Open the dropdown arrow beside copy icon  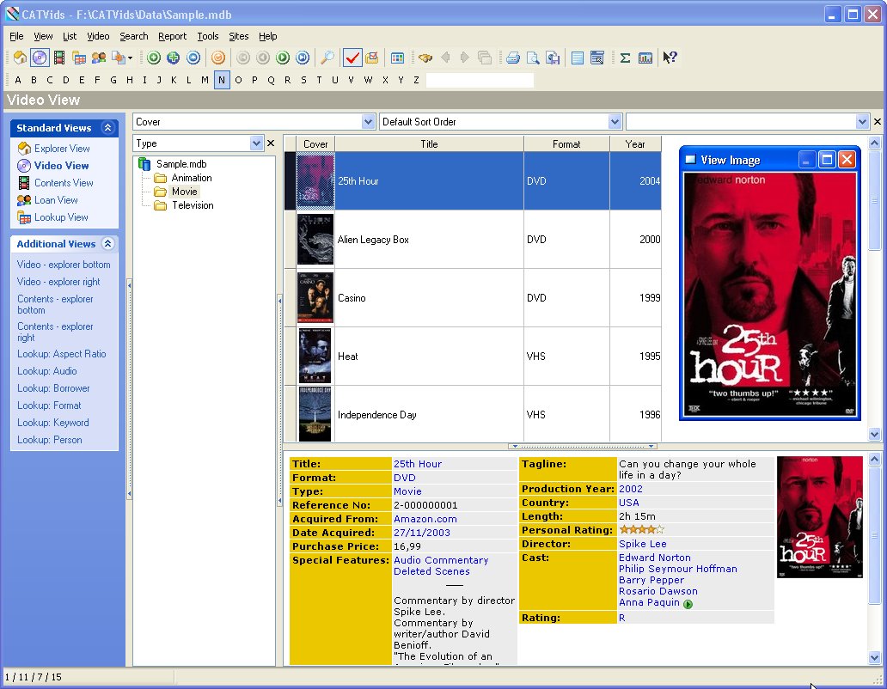[130, 58]
